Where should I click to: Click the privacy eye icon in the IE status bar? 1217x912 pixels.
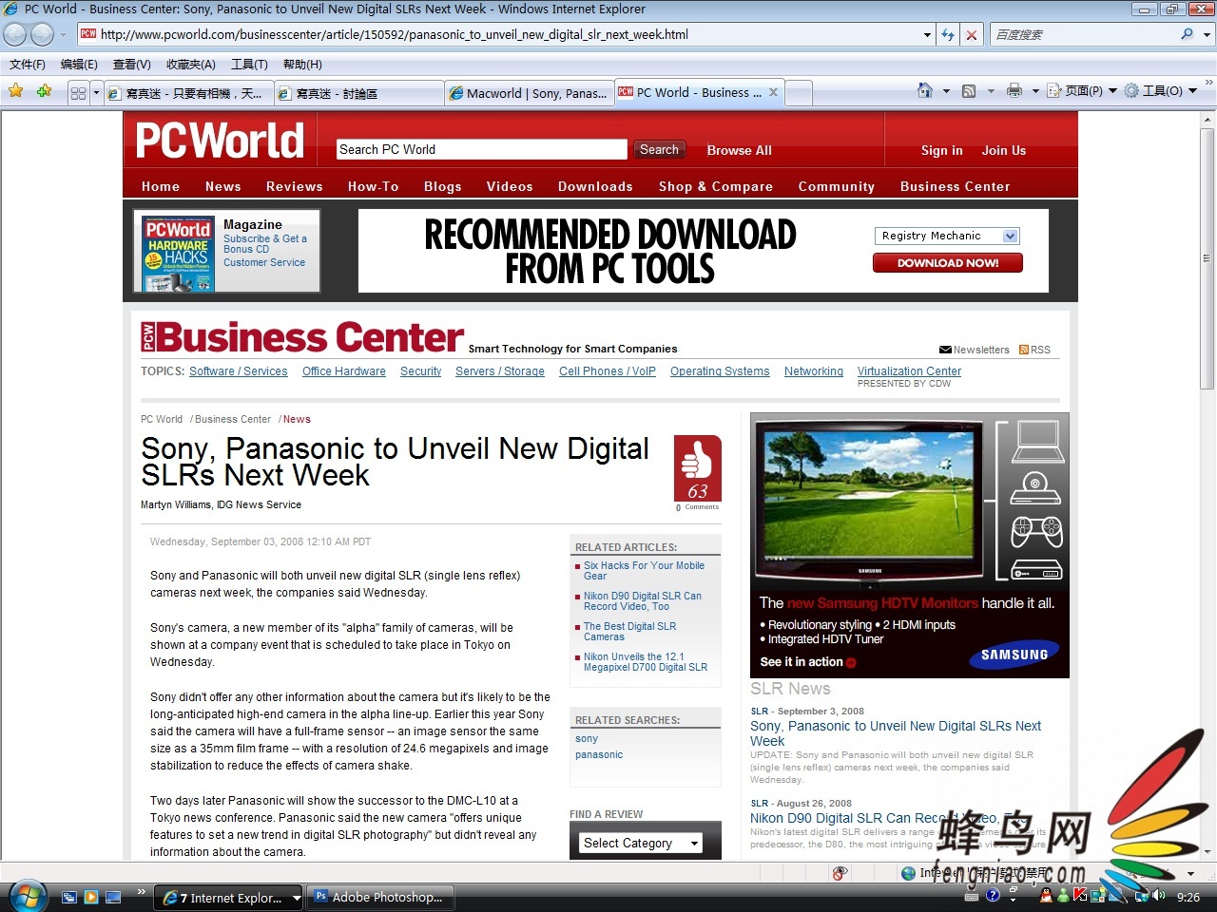[840, 873]
